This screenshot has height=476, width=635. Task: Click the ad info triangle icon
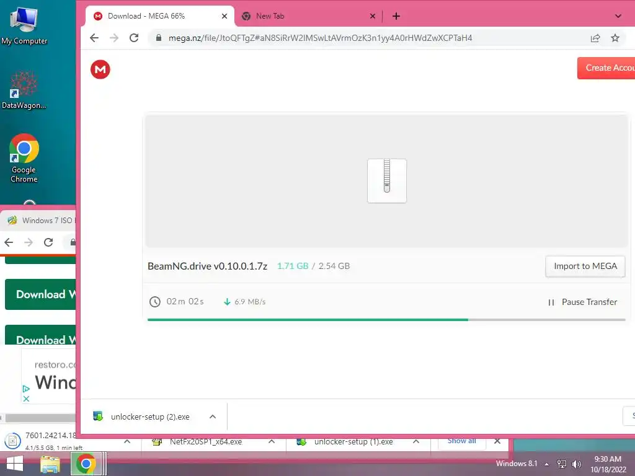(x=26, y=389)
